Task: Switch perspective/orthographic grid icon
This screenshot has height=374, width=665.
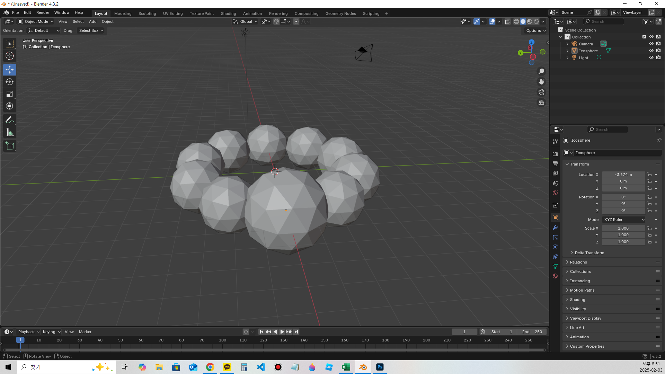Action: [541, 103]
